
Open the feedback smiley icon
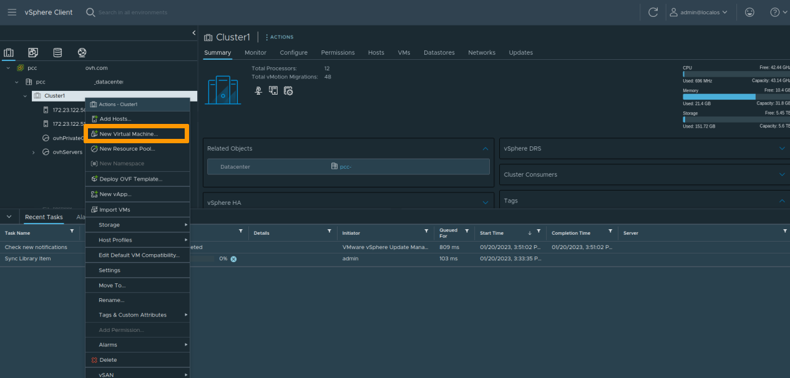(749, 12)
